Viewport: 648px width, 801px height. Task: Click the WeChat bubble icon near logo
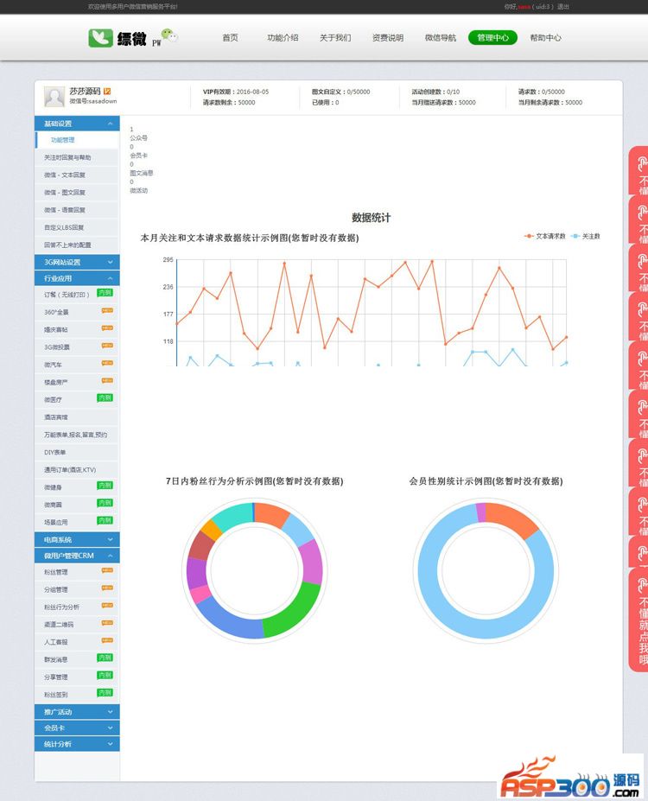pos(169,35)
